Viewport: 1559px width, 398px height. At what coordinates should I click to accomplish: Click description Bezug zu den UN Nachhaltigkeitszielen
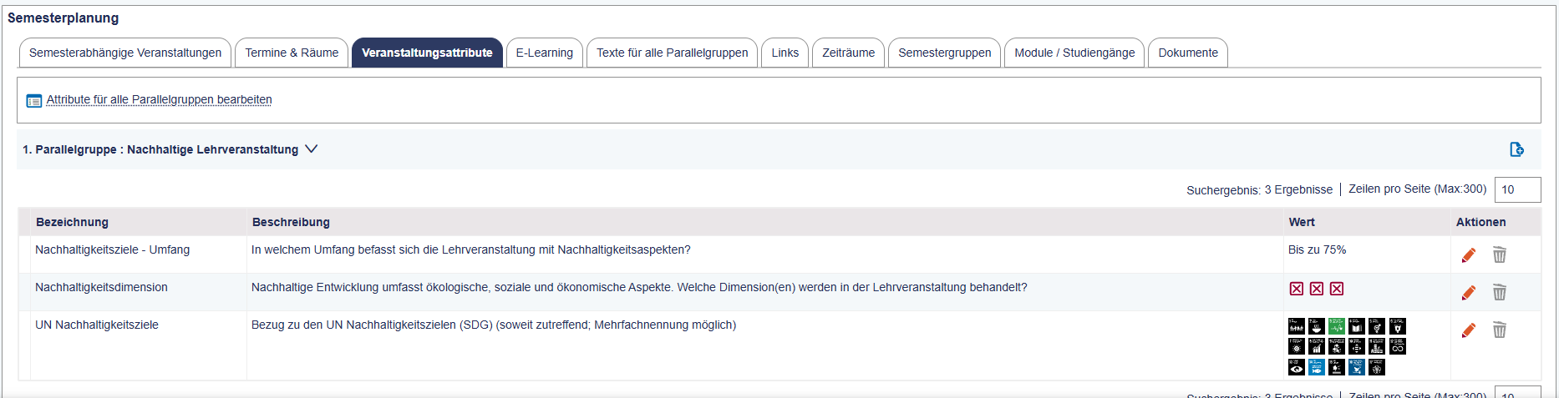494,325
